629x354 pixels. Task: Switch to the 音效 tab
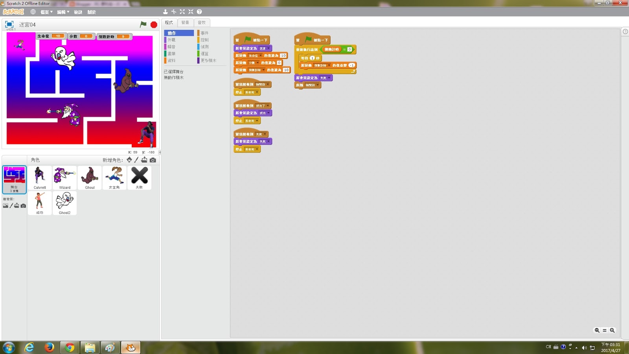click(202, 22)
